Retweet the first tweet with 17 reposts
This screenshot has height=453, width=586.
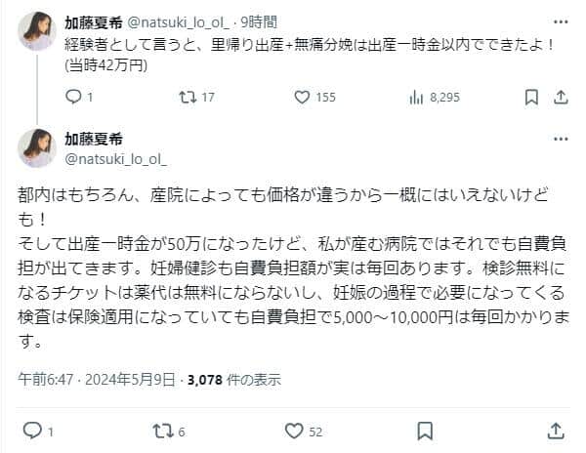click(x=187, y=97)
